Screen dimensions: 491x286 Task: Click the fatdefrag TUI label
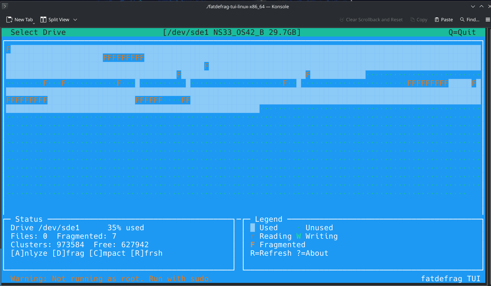[x=450, y=279]
